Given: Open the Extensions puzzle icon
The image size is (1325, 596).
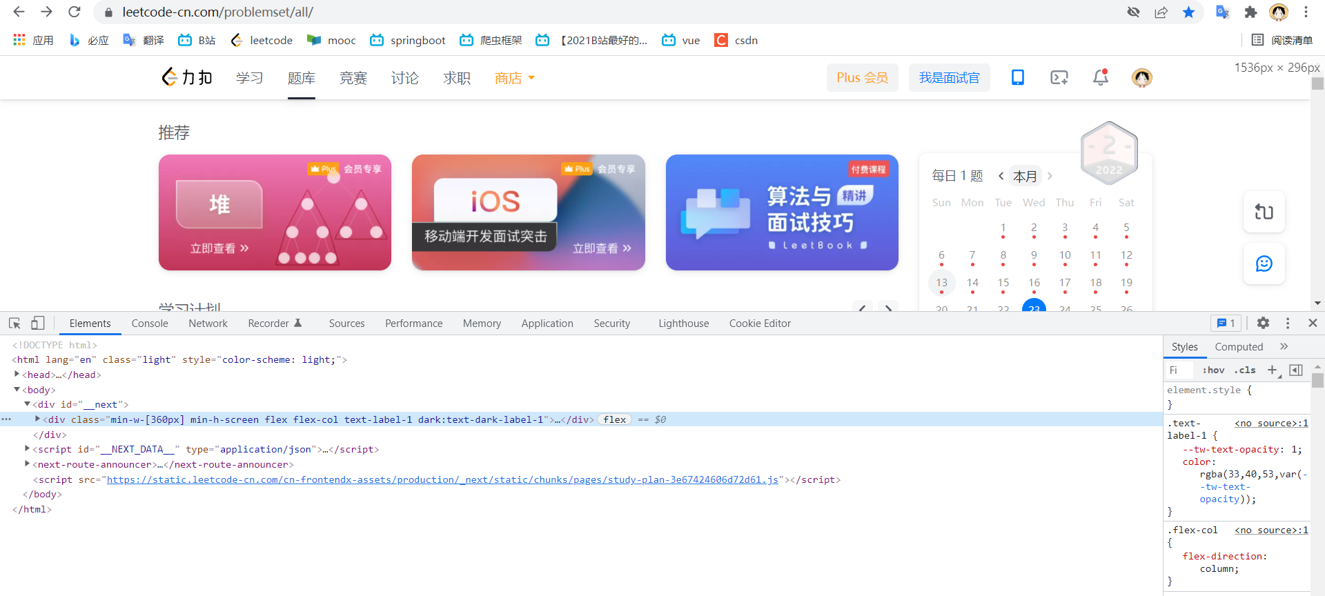Looking at the screenshot, I should coord(1250,12).
